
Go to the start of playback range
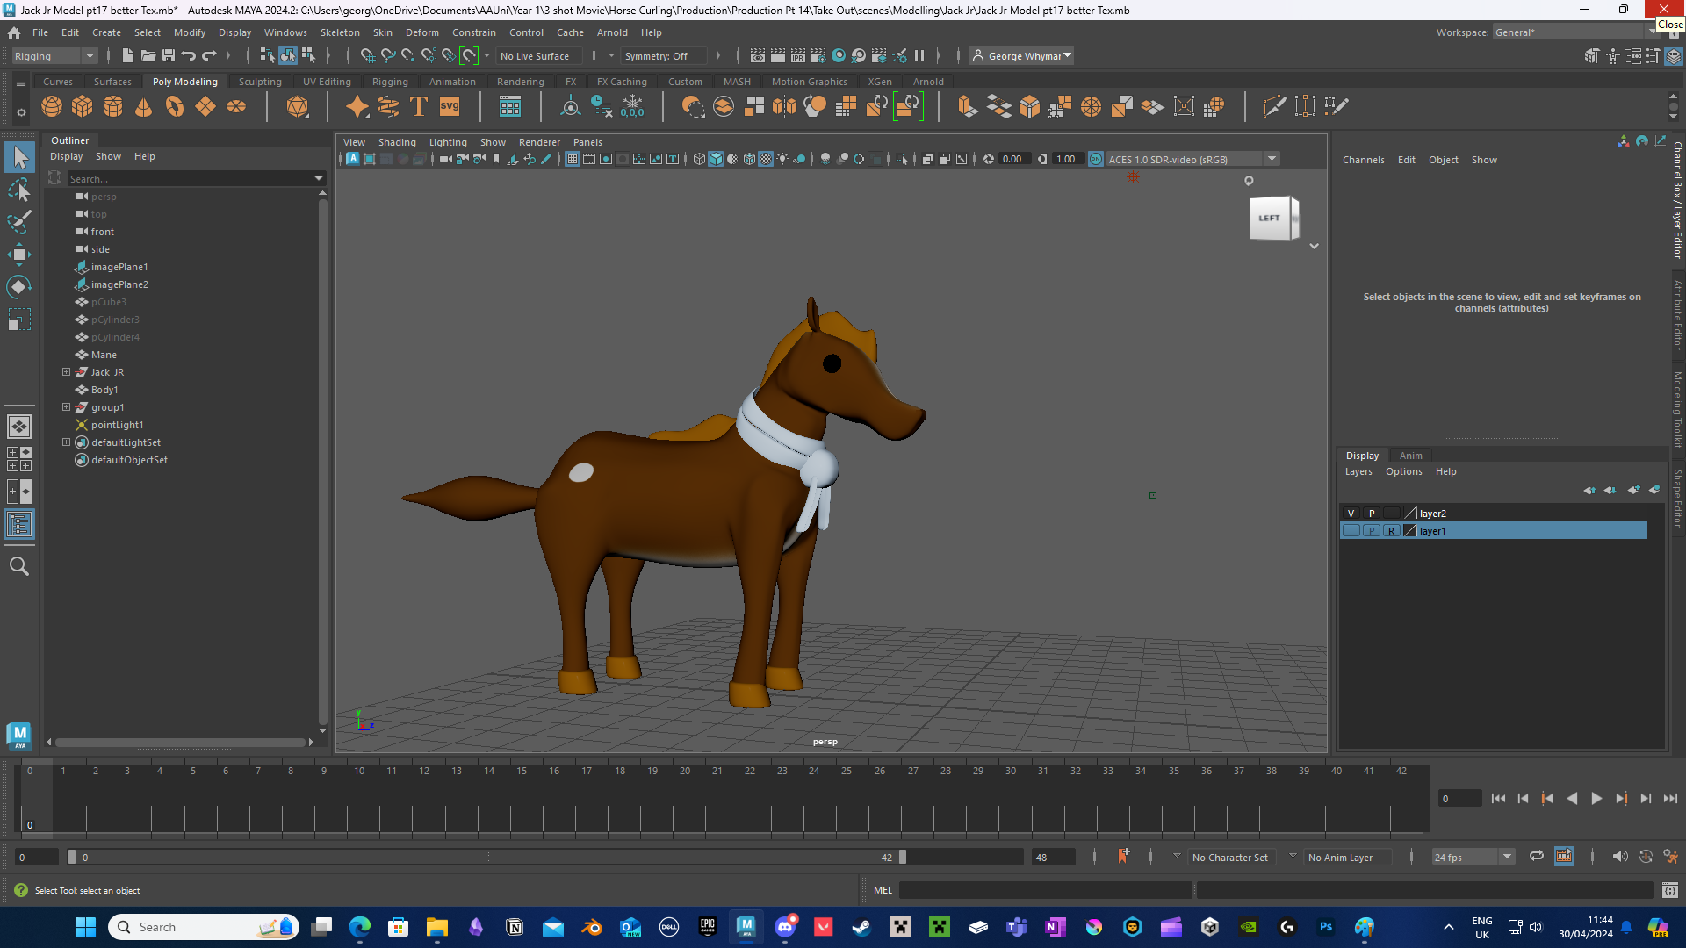click(x=1498, y=798)
